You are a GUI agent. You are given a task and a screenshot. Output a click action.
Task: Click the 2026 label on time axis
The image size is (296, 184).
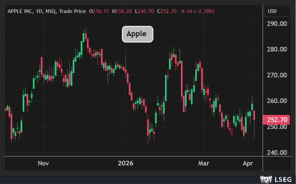125,163
